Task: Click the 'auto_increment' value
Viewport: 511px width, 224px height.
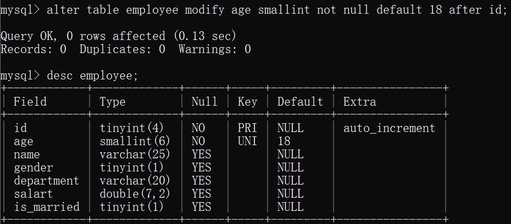Action: click(389, 128)
